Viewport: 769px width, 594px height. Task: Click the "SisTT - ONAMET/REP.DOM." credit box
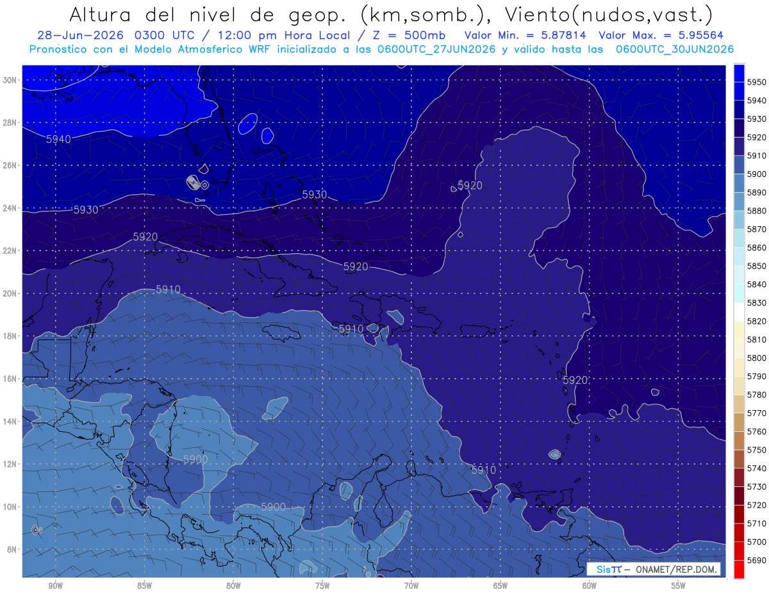coord(654,569)
